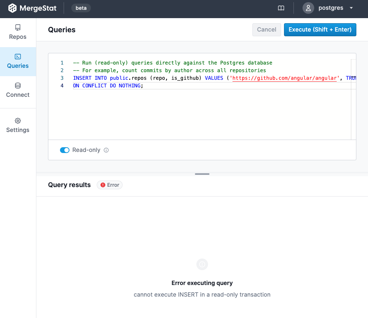Switch to the Queries page
The width and height of the screenshot is (368, 318).
(x=17, y=61)
